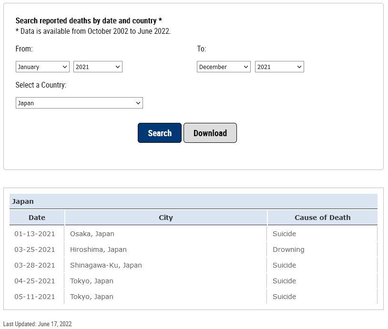The height and width of the screenshot is (329, 388).
Task: Open the To month dropdown showing December
Action: click(224, 67)
